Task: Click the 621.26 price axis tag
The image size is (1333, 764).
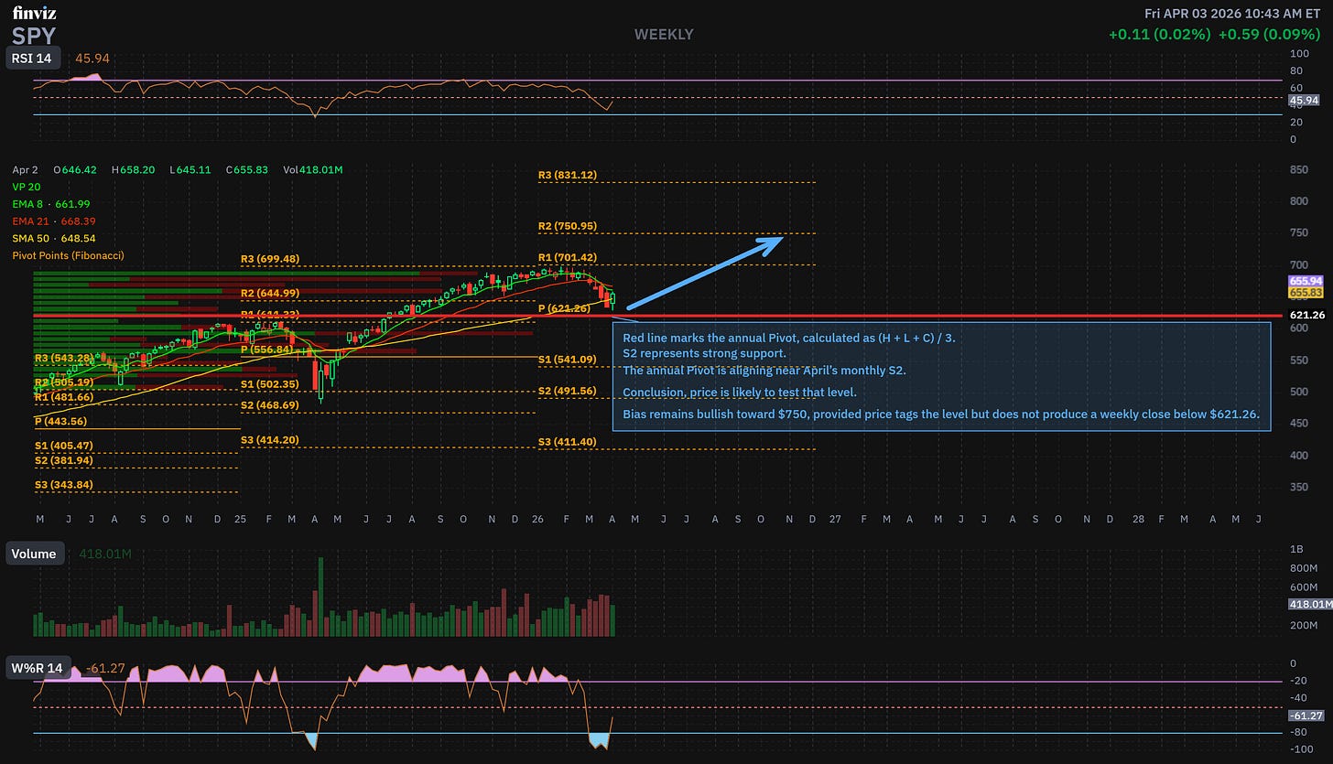Action: pos(1307,315)
